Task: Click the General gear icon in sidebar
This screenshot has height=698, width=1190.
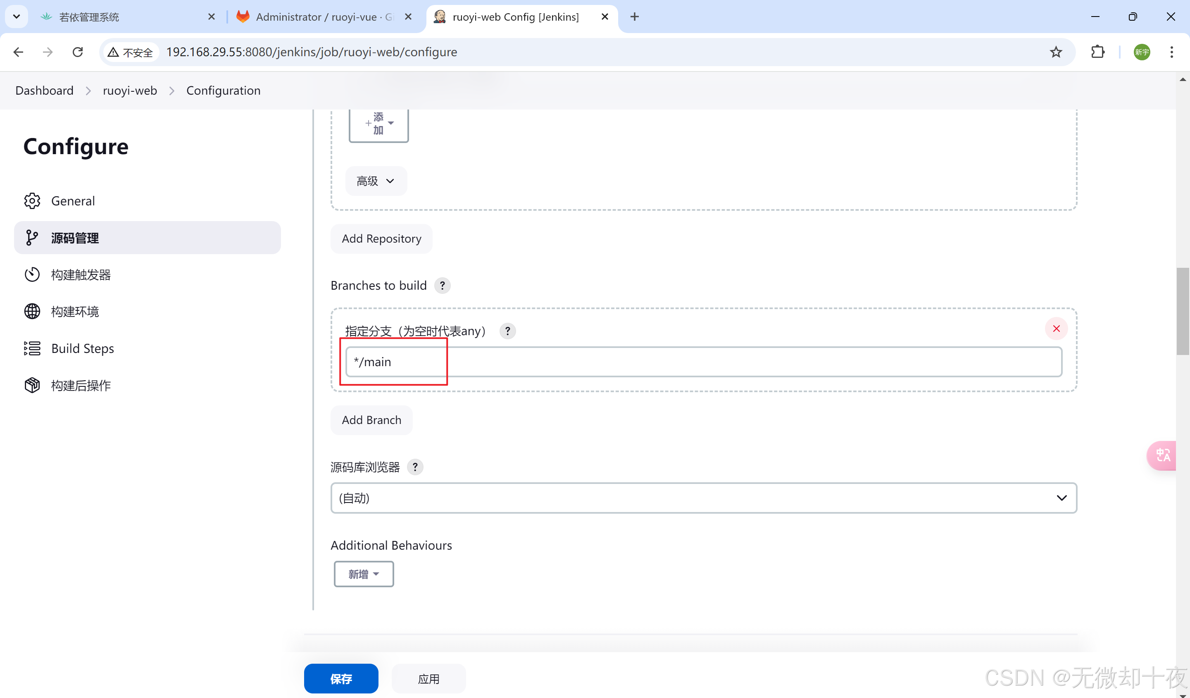Action: coord(32,201)
